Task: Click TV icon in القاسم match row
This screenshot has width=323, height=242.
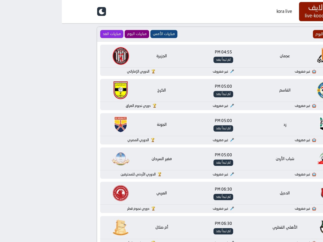Action: click(314, 106)
